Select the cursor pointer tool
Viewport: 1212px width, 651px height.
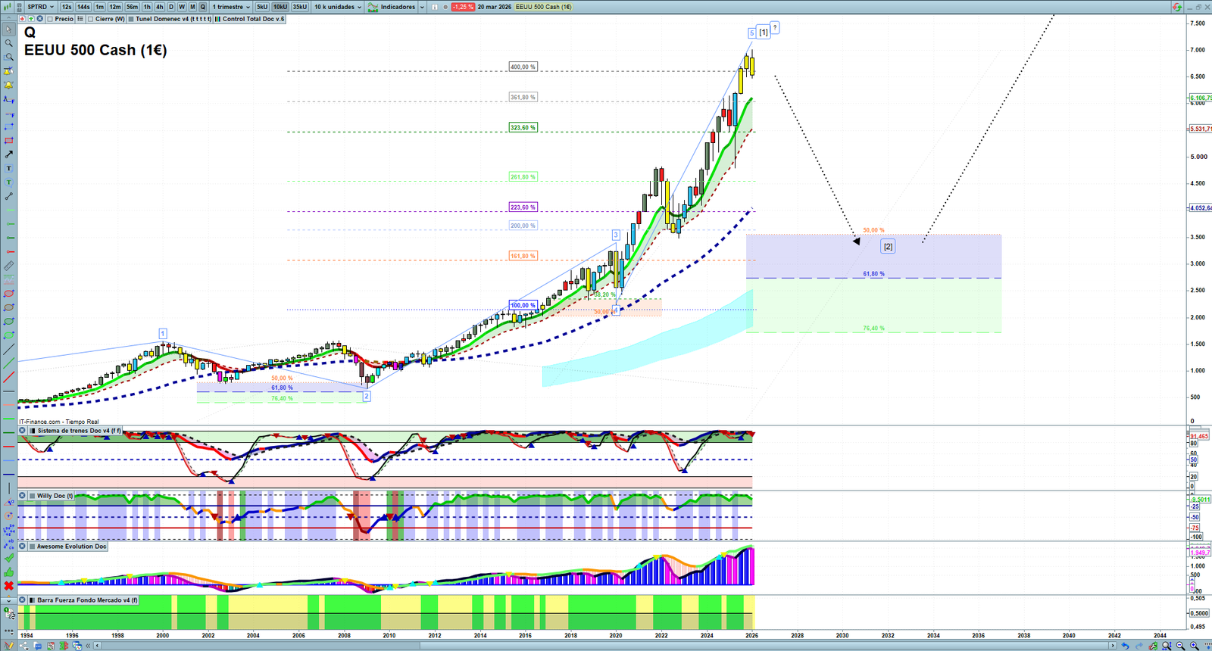tap(8, 30)
